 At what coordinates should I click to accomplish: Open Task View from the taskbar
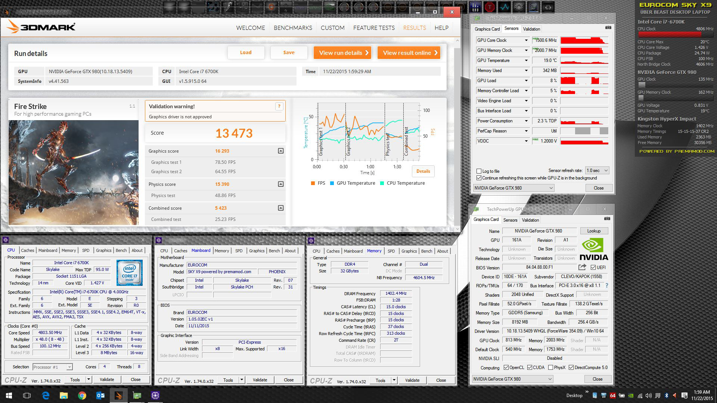pos(27,396)
